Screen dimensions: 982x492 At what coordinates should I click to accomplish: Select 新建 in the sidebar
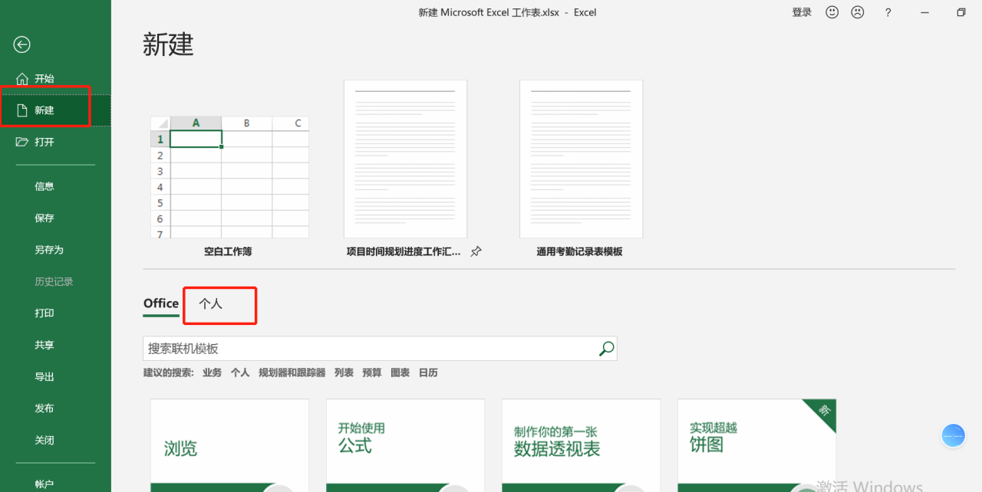point(55,110)
